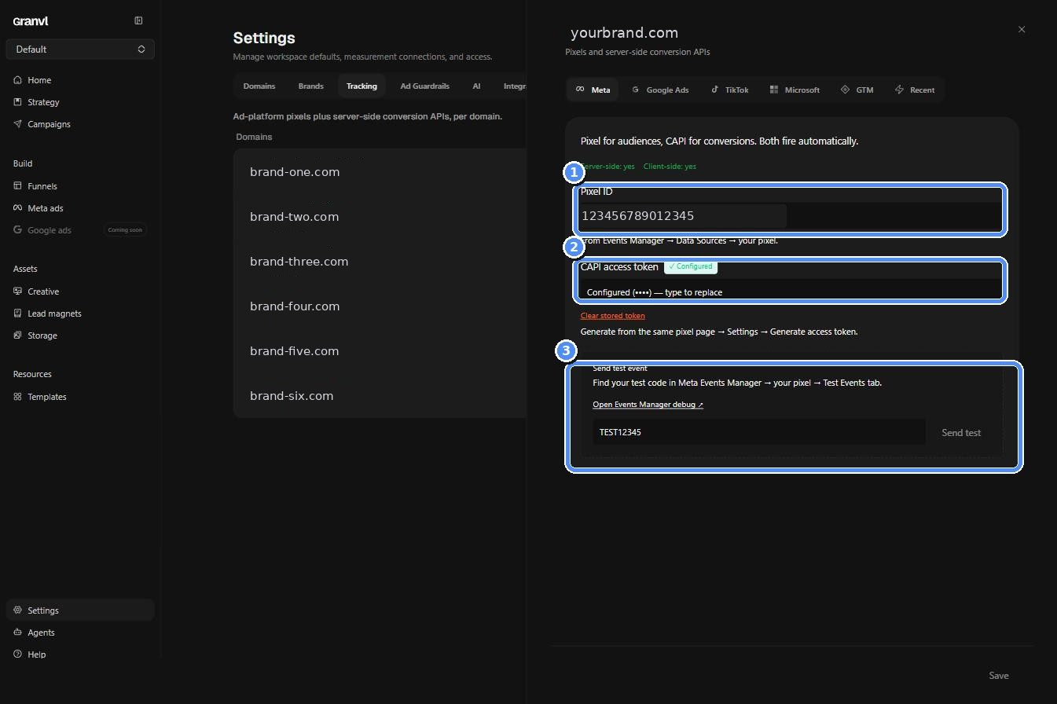Open Help in the sidebar

(80, 654)
